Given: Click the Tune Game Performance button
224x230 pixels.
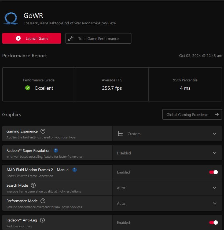Looking at the screenshot, I should [98, 38].
